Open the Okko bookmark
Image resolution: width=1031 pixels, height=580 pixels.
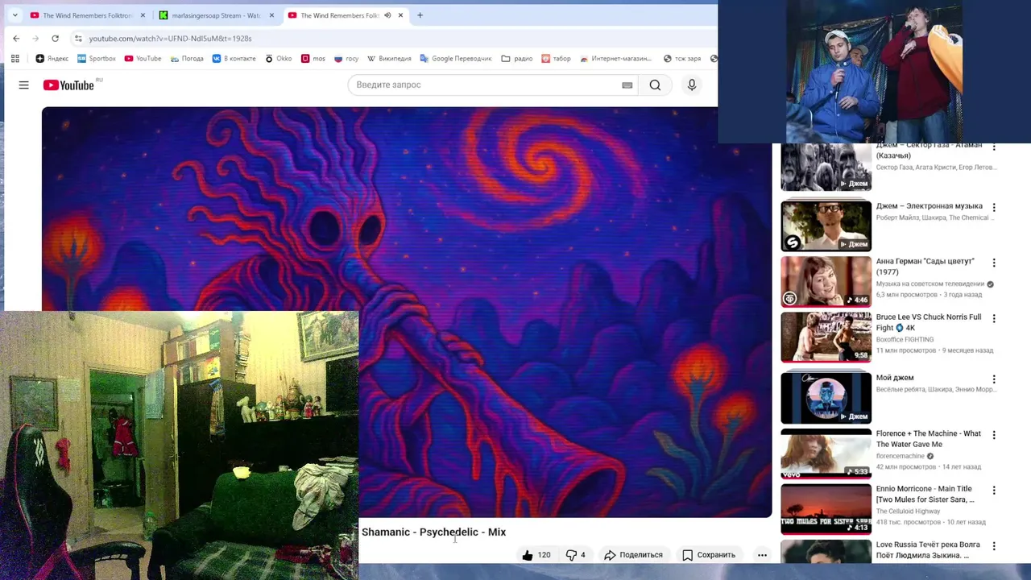click(279, 59)
